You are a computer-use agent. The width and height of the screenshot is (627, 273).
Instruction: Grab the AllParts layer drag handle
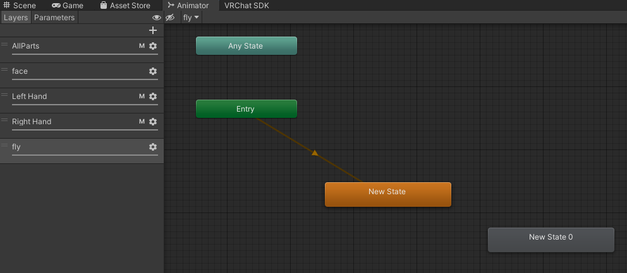click(4, 45)
